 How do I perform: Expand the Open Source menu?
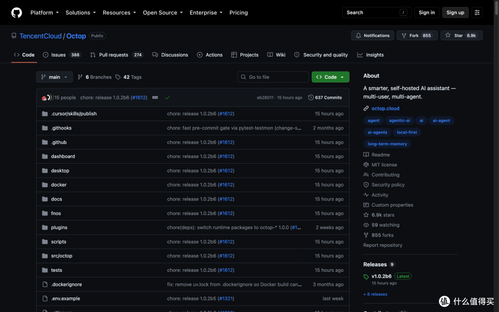point(163,12)
